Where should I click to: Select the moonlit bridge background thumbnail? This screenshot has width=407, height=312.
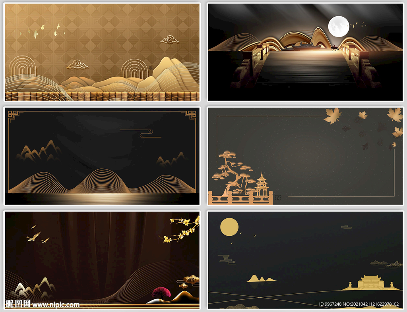tap(305, 52)
